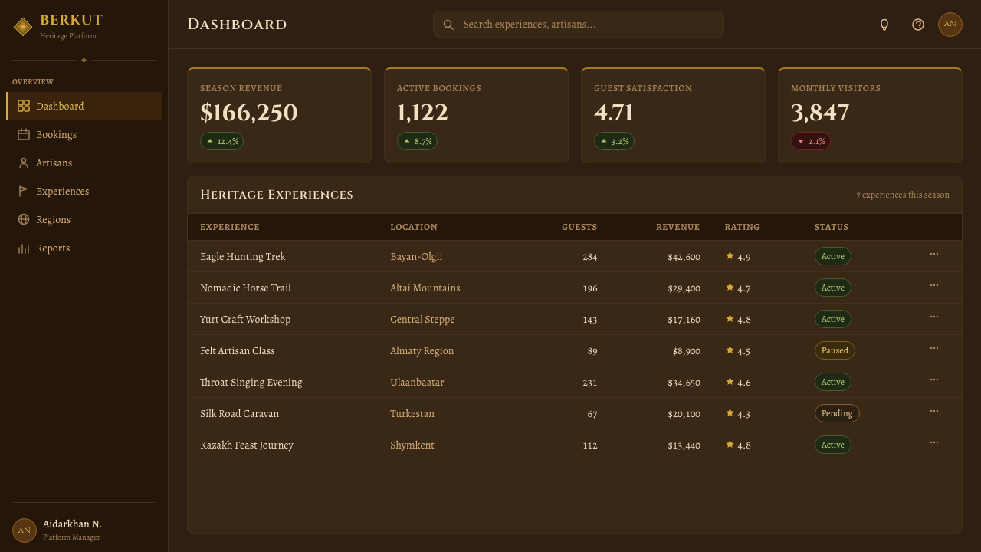Open more options for Throat Singing Evening
981x552 pixels.
(x=934, y=379)
